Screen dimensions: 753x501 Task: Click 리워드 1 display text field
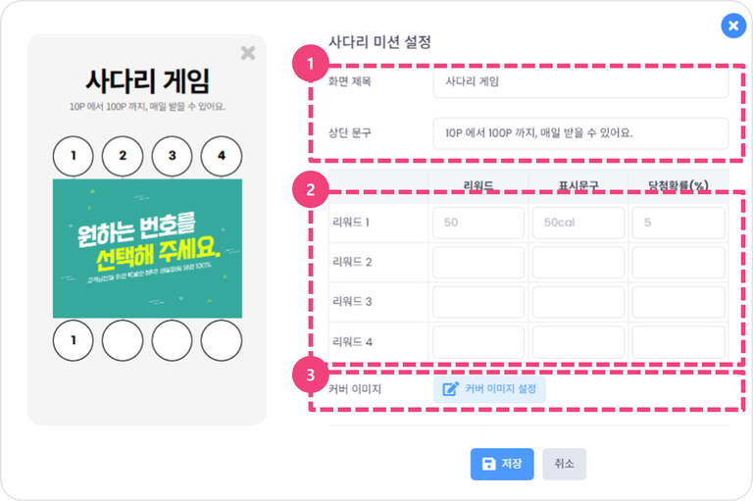pos(578,223)
